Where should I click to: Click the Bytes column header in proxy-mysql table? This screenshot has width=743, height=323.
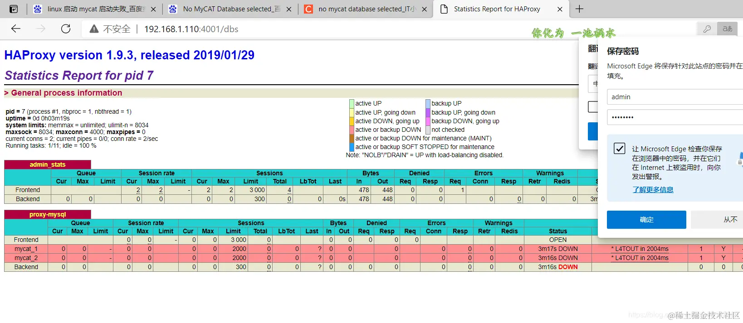click(338, 223)
